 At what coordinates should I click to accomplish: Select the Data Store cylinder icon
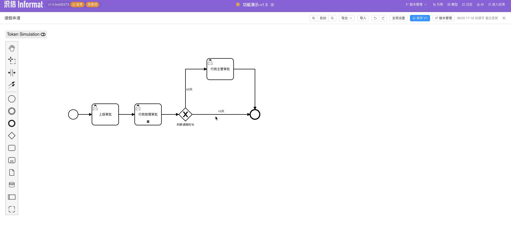pos(12,185)
